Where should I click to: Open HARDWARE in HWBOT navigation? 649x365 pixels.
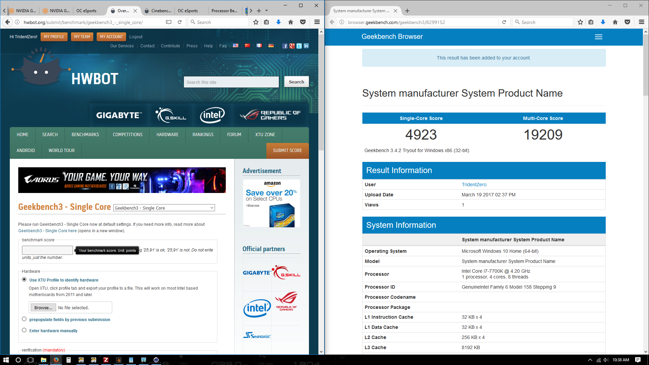point(167,135)
